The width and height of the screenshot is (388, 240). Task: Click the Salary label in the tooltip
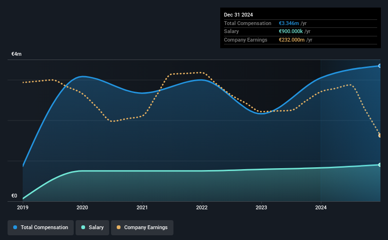[232, 32]
